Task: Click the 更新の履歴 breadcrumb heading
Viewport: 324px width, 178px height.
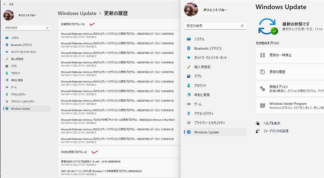Action: (116, 13)
